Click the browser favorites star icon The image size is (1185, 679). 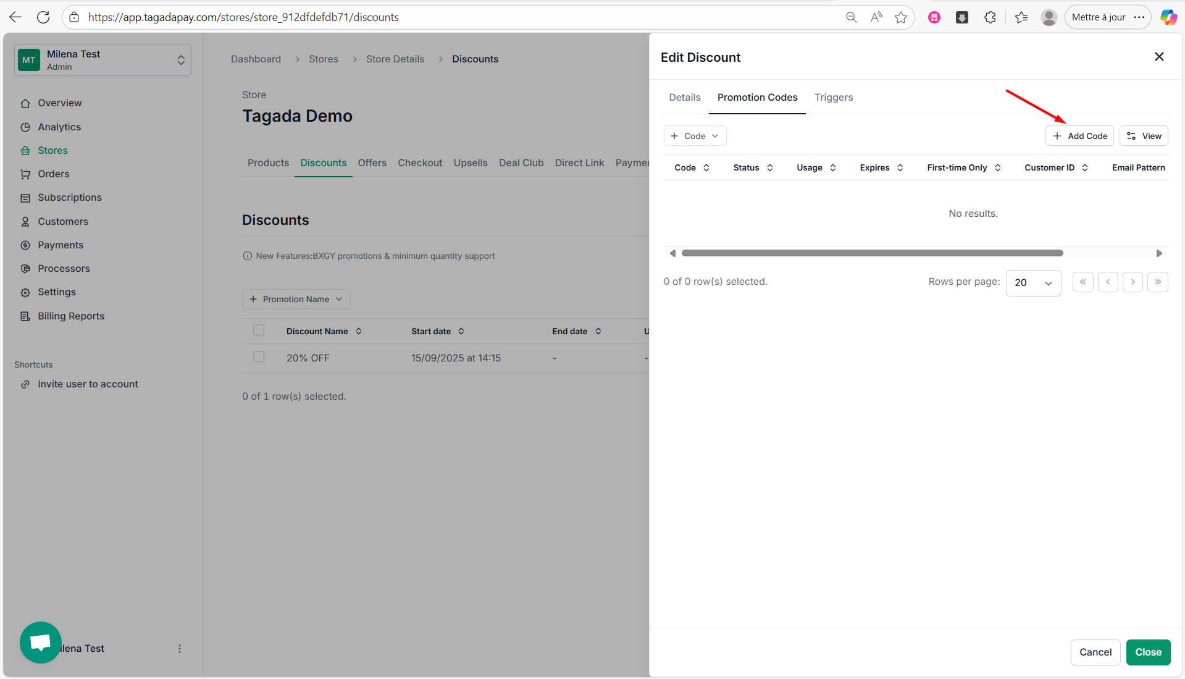901,17
